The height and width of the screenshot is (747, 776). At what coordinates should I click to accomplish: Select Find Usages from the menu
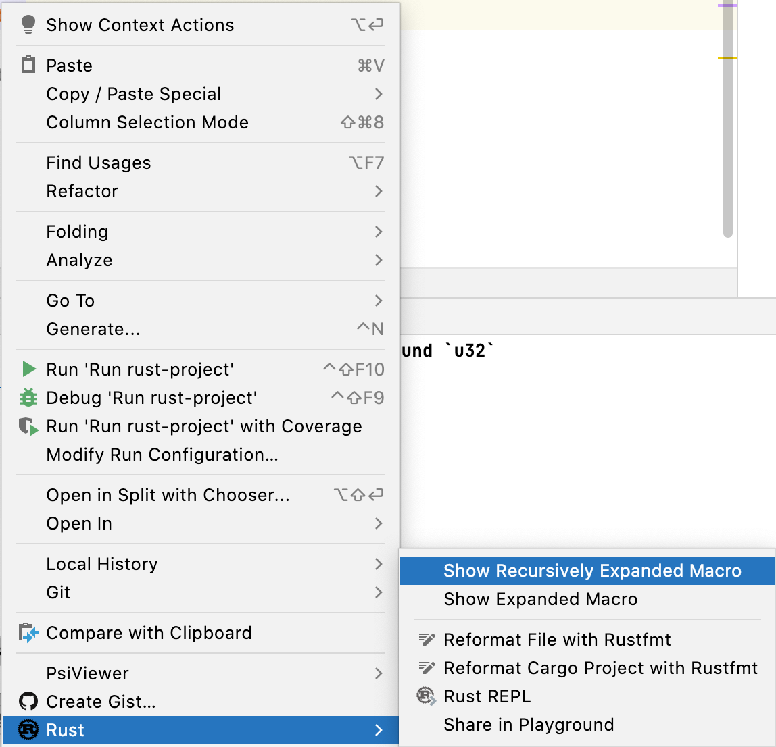tap(98, 162)
